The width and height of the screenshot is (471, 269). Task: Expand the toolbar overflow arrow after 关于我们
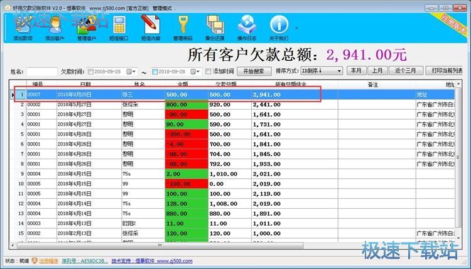click(296, 28)
